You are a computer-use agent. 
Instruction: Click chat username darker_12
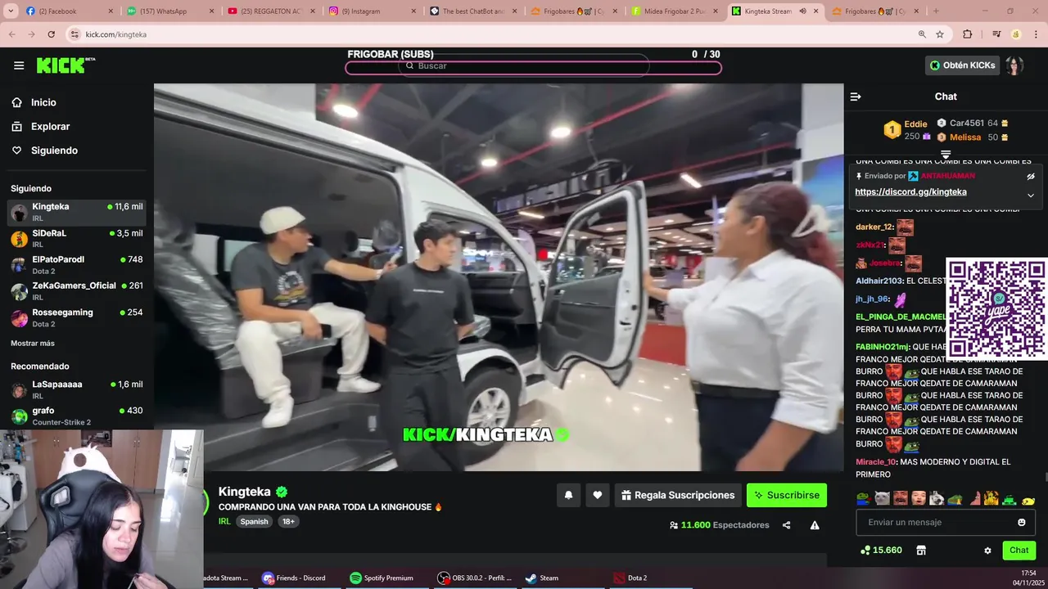point(874,227)
